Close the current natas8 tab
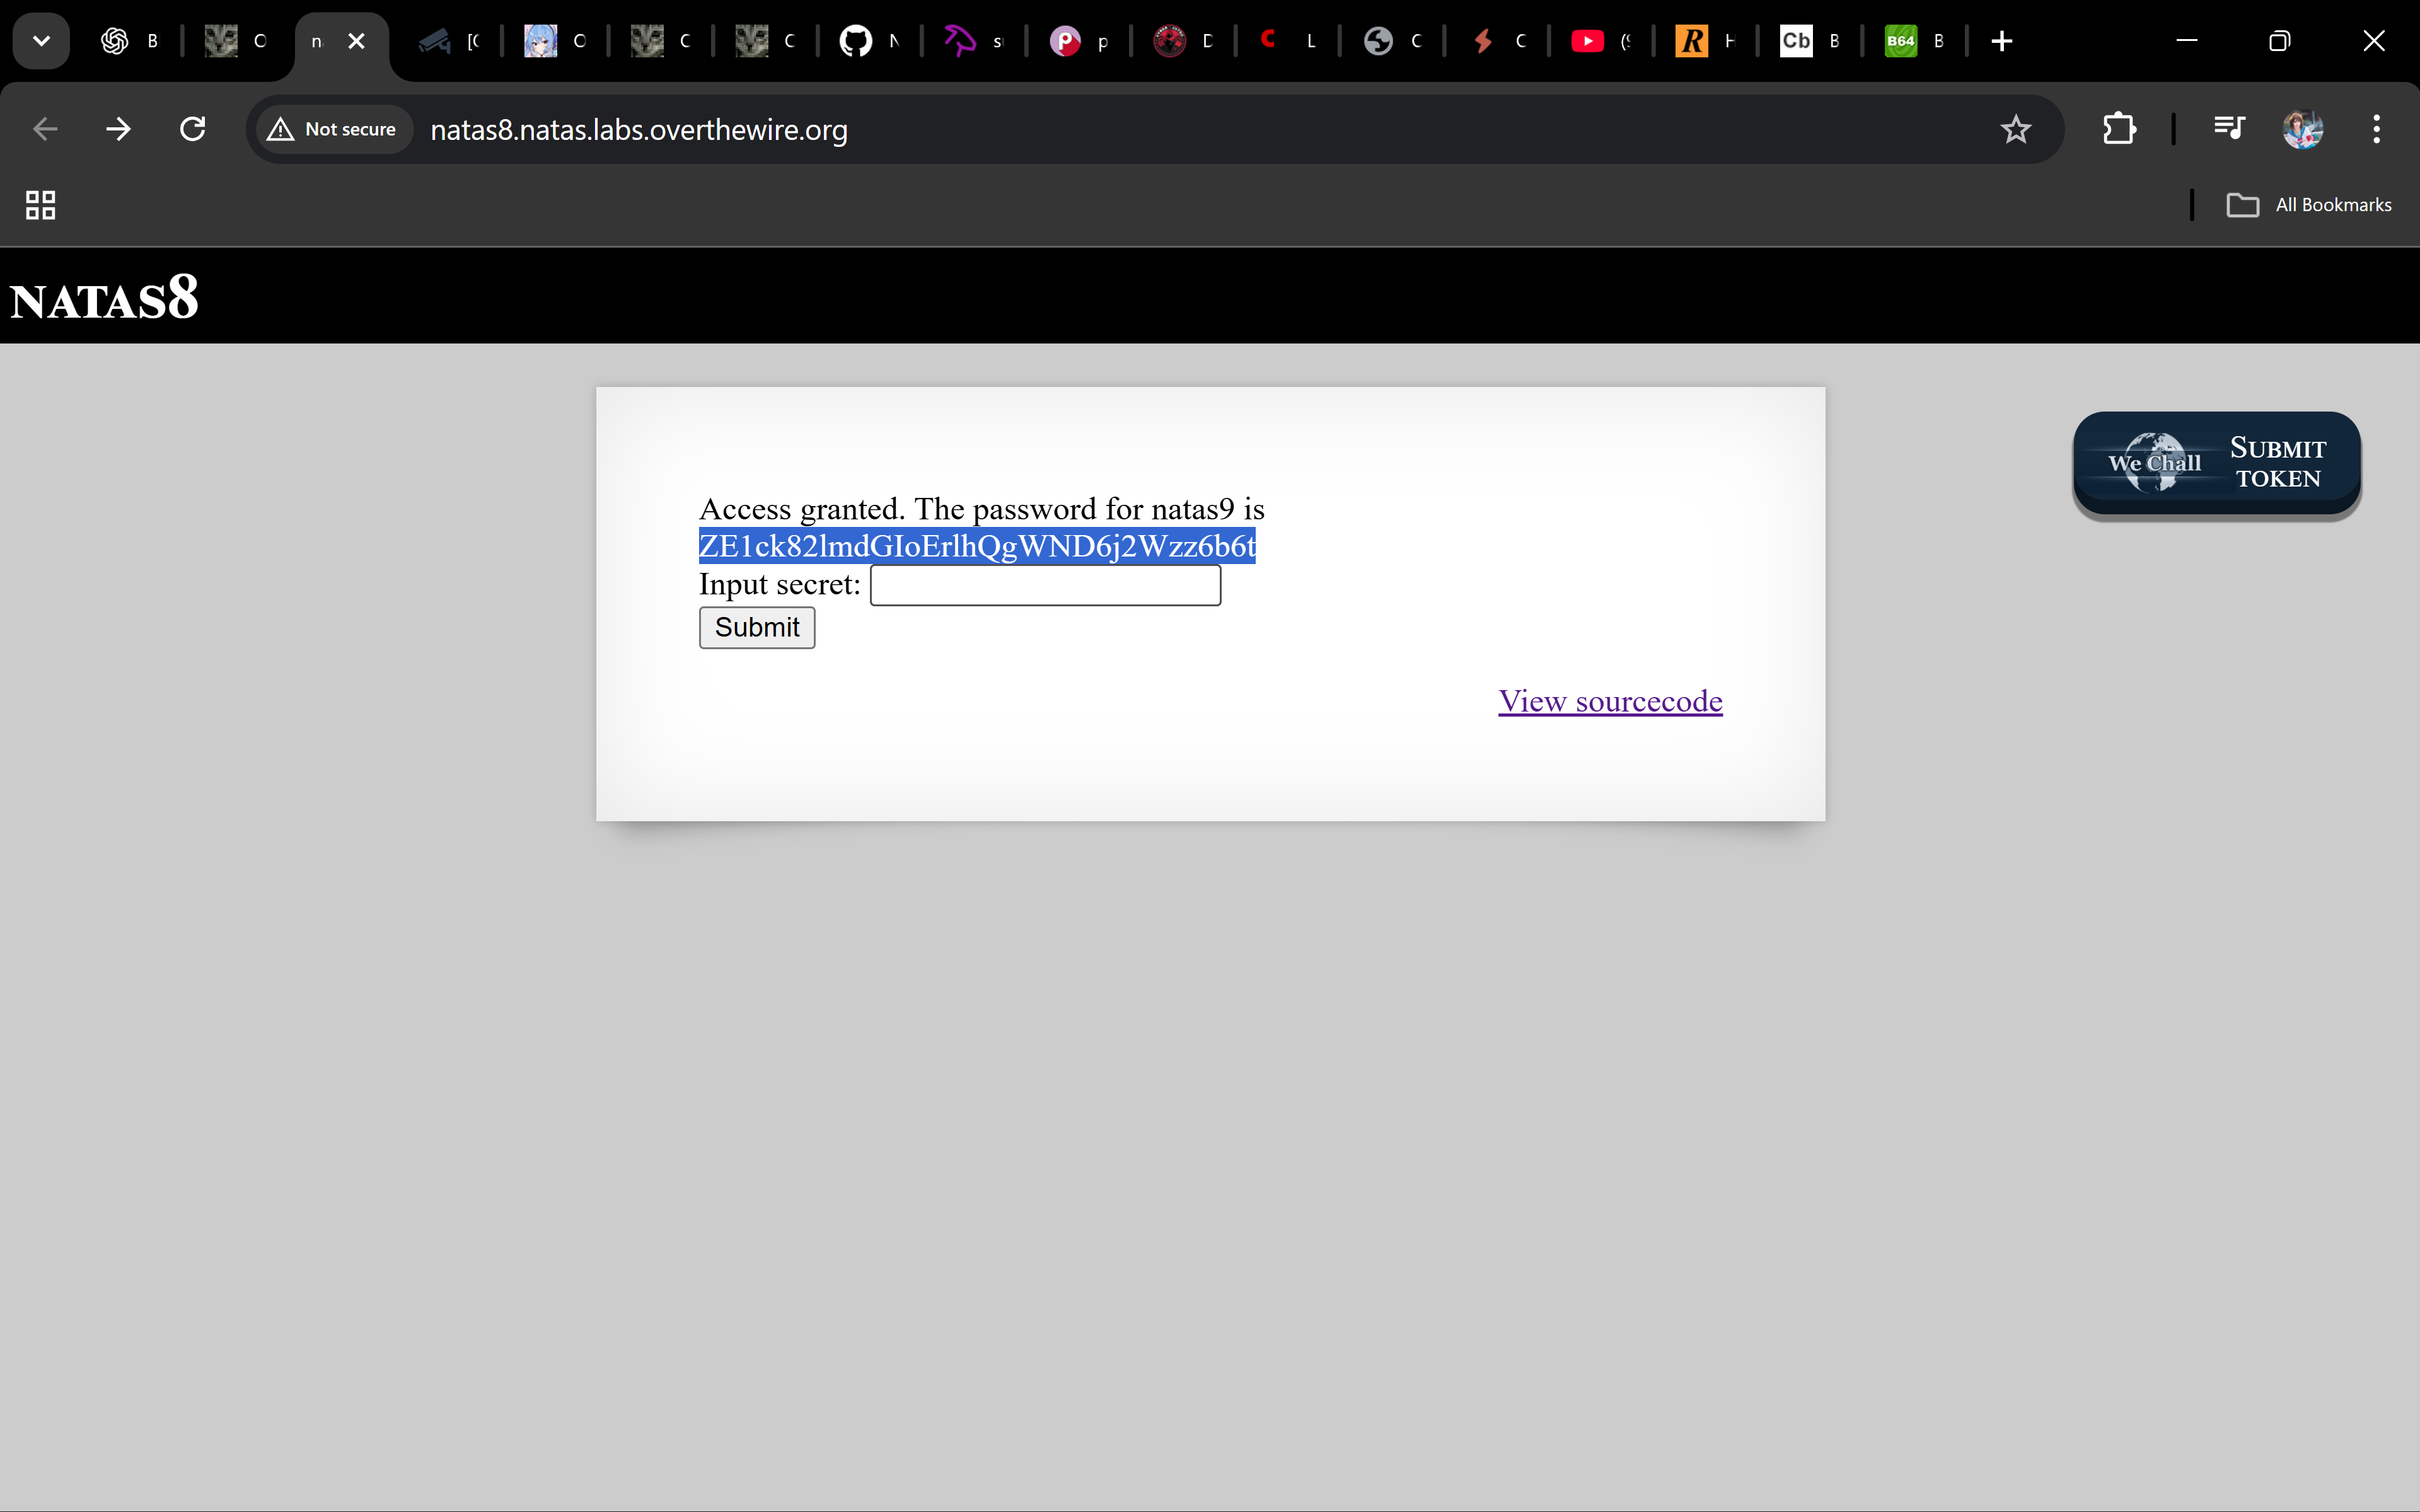This screenshot has height=1512, width=2420. pos(356,41)
